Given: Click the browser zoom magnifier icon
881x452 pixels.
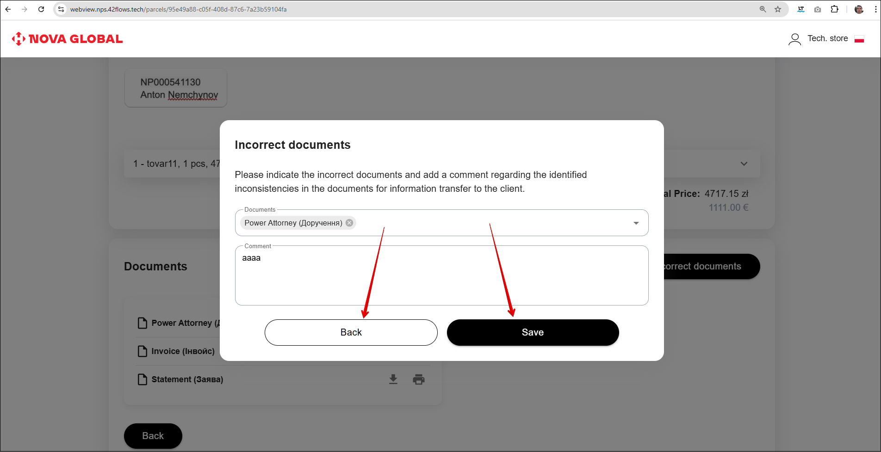Looking at the screenshot, I should [763, 9].
